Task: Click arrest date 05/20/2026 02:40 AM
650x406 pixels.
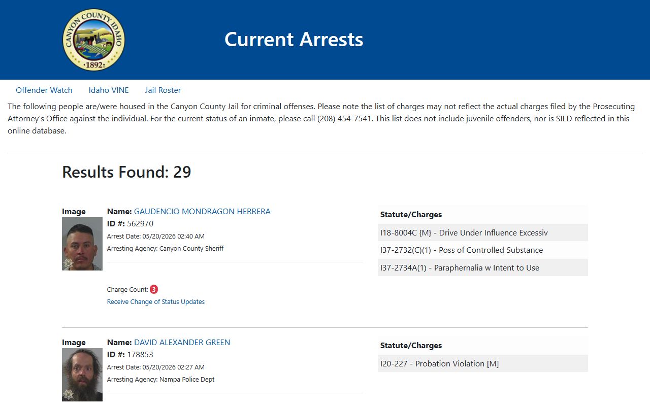Action: pos(173,236)
